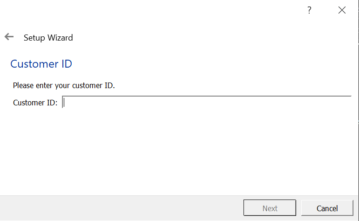
Task: Click the instruction line above the input field
Action: pyautogui.click(x=64, y=85)
